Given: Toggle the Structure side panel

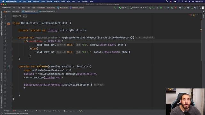Looking at the screenshot, I should point(1,77).
